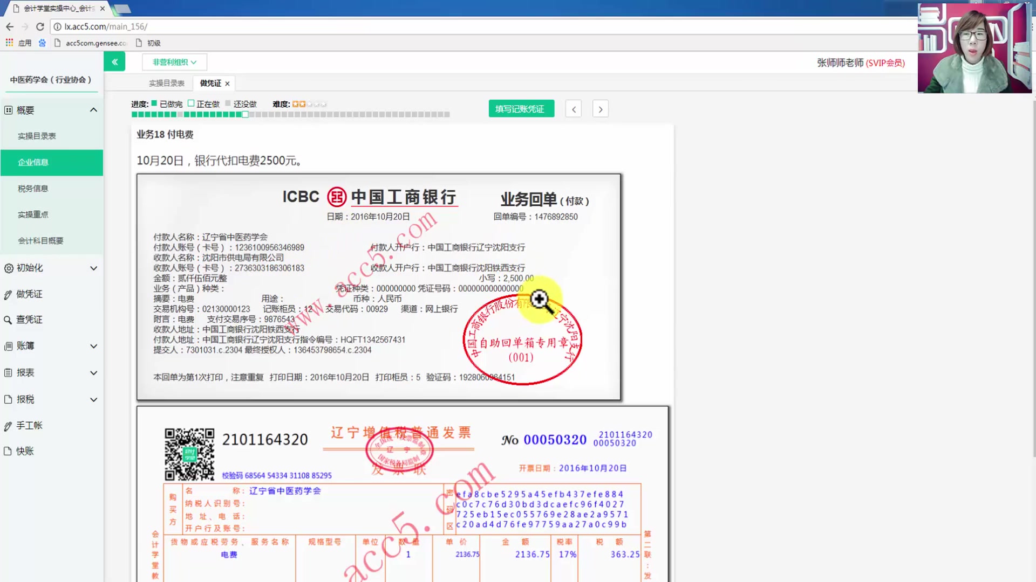
Task: Click the 做凭证 pencil icon in sidebar
Action: point(8,294)
